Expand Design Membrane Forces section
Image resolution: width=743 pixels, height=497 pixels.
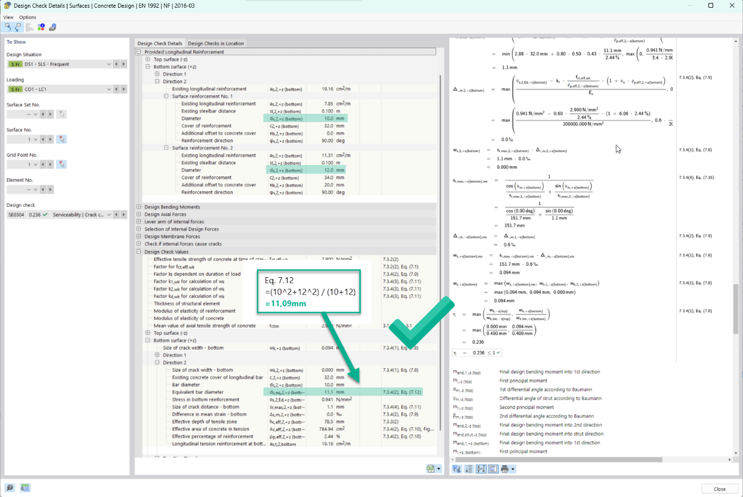(139, 237)
